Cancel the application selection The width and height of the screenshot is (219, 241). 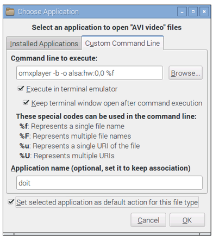[148, 220]
